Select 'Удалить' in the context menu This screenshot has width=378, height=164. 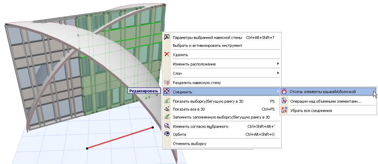point(222,54)
